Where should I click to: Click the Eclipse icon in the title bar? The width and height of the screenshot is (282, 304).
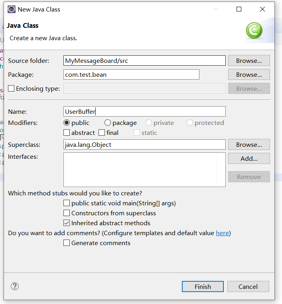click(12, 9)
